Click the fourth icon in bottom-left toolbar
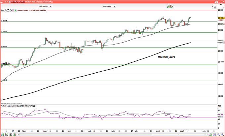This screenshot has height=137, width=225. (15, 135)
